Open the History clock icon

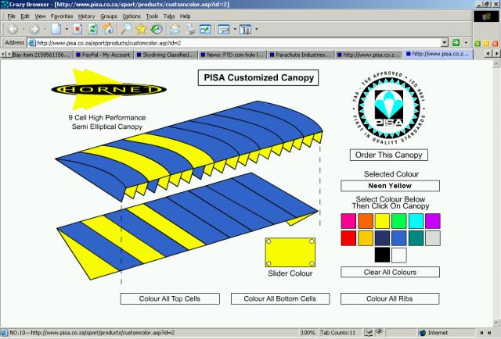[157, 30]
